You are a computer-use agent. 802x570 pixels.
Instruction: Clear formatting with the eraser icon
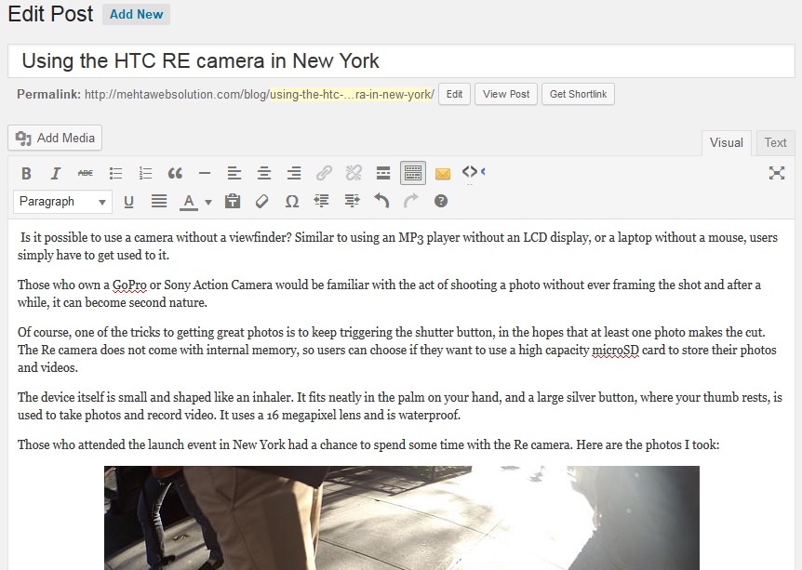point(262,201)
